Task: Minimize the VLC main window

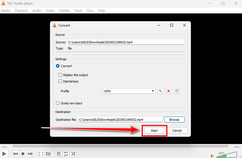Action: pyautogui.click(x=210, y=3)
